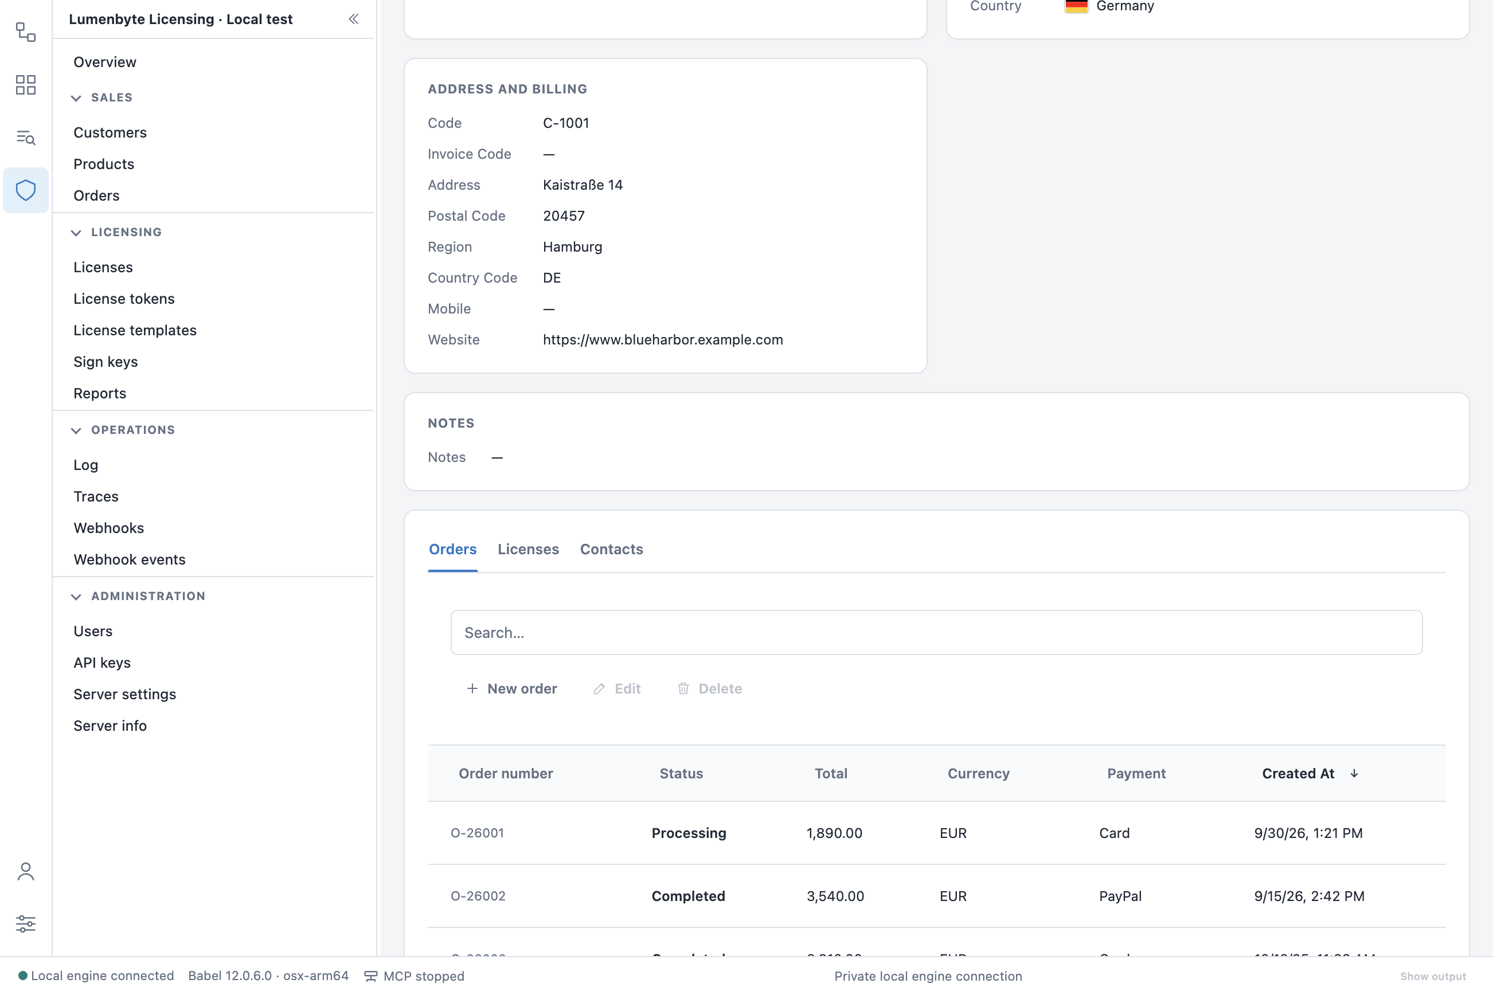Collapse the LICENSING section
The image size is (1493, 995).
76,232
